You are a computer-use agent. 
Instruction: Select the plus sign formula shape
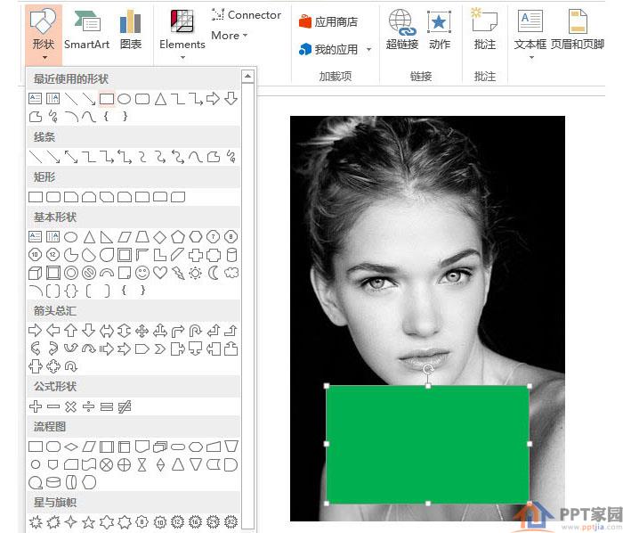click(x=36, y=406)
